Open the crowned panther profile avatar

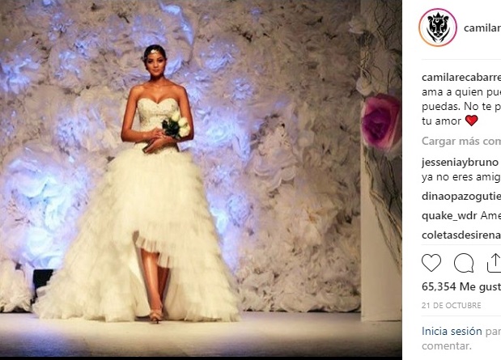(x=438, y=28)
